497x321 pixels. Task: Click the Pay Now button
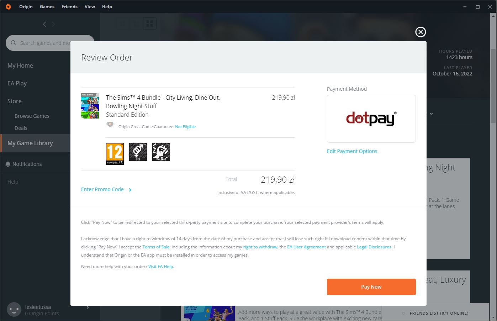point(371,287)
